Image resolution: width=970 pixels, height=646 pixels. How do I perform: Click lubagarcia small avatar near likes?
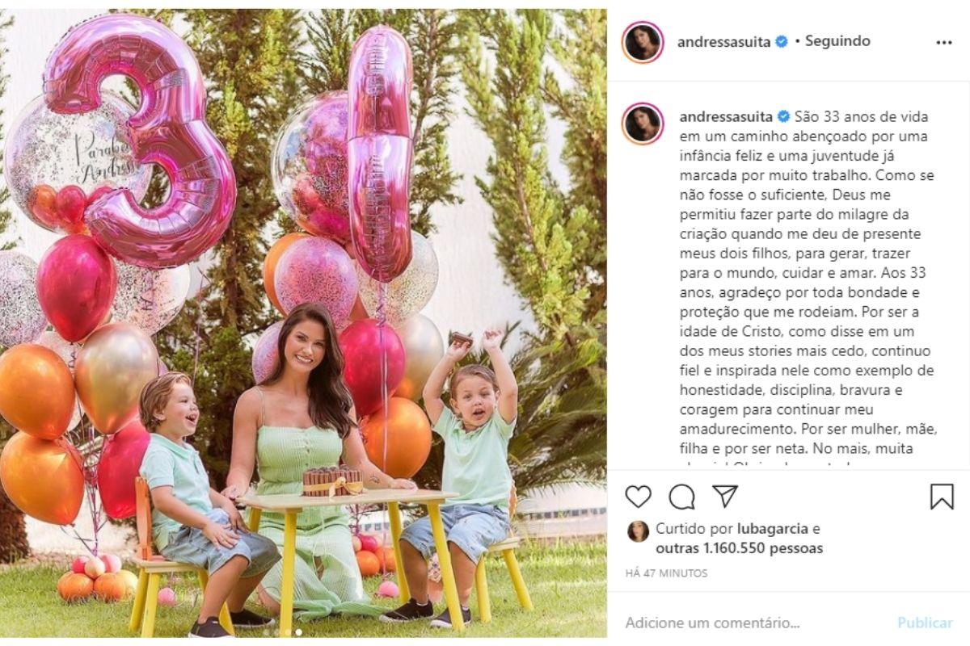coord(638,531)
